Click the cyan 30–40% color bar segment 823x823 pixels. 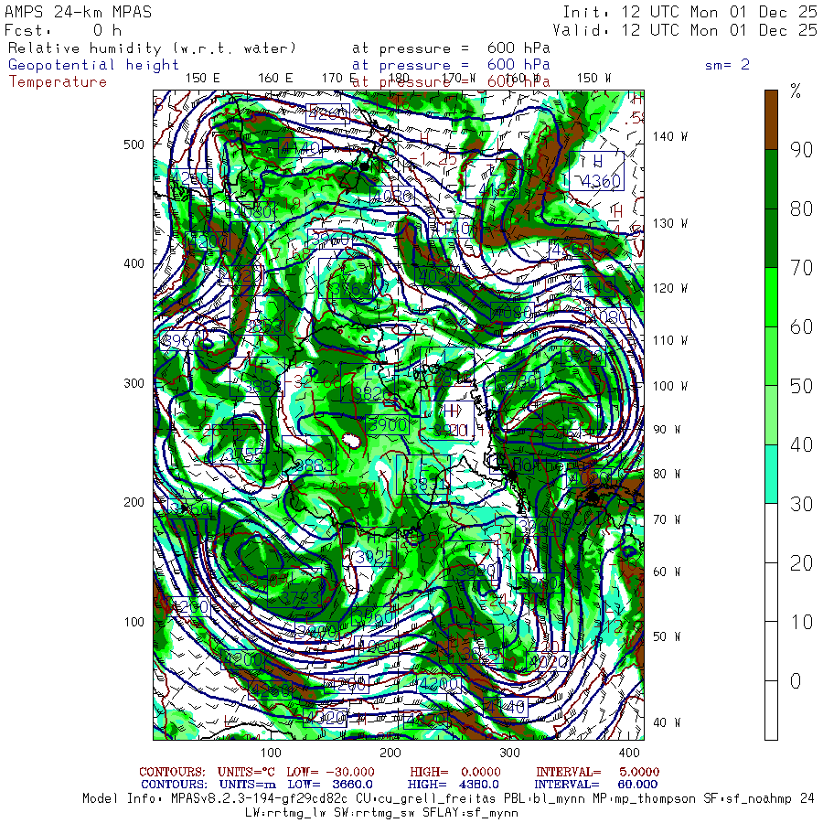[x=771, y=475]
